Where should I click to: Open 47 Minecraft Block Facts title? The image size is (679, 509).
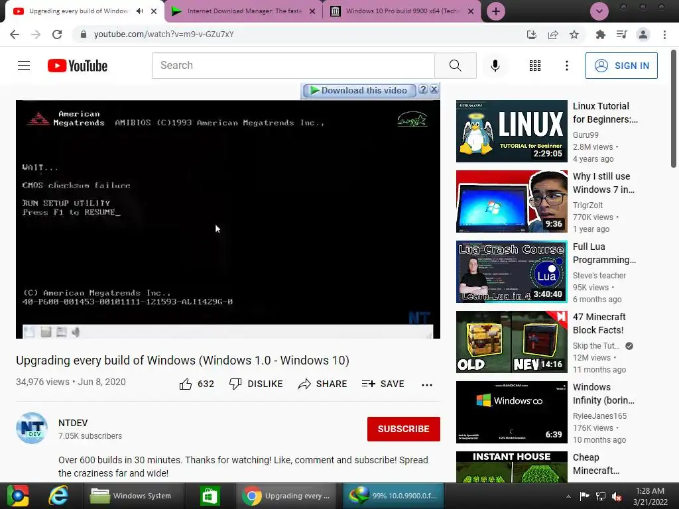click(599, 323)
